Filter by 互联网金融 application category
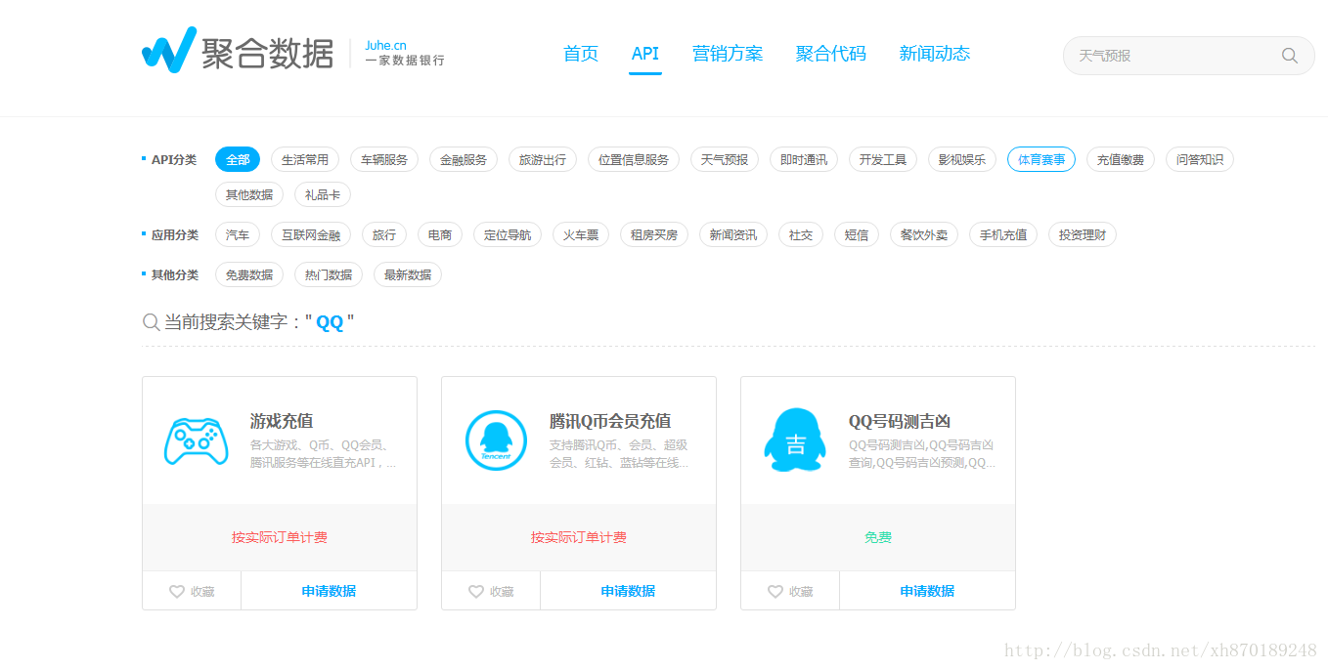The height and width of the screenshot is (670, 1328). coord(311,234)
